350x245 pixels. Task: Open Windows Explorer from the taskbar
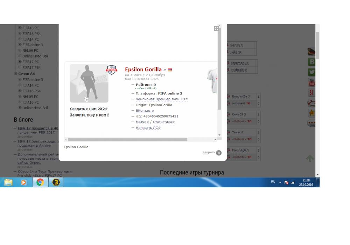(8, 182)
